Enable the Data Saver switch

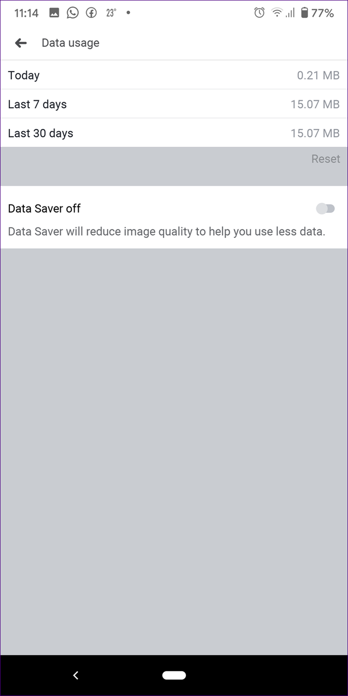pyautogui.click(x=326, y=209)
